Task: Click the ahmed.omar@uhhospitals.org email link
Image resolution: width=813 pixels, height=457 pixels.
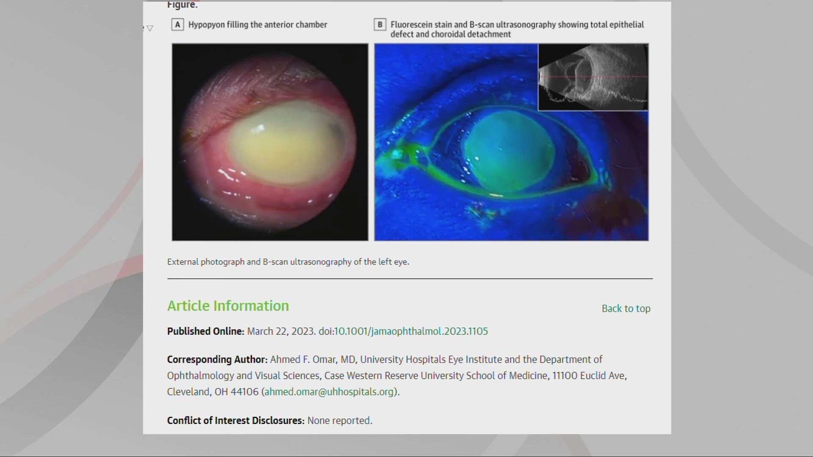Action: pos(329,392)
